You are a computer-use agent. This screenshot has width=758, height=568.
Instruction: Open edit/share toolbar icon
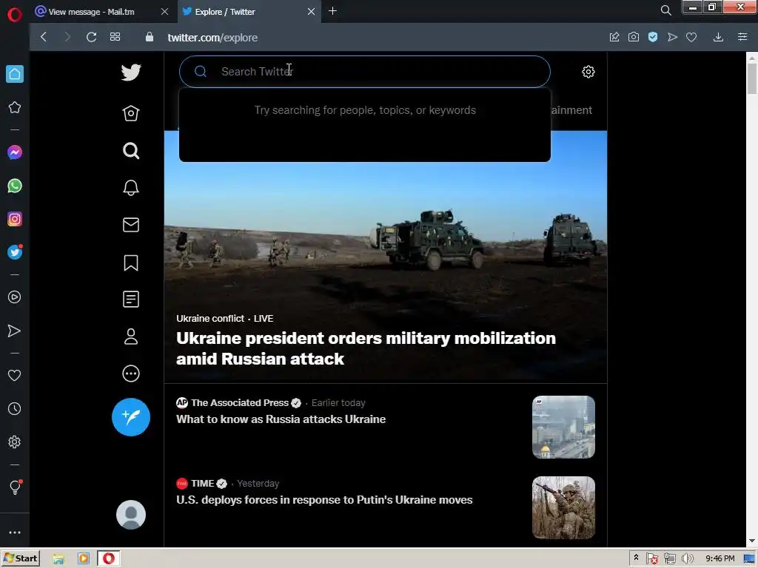[614, 37]
